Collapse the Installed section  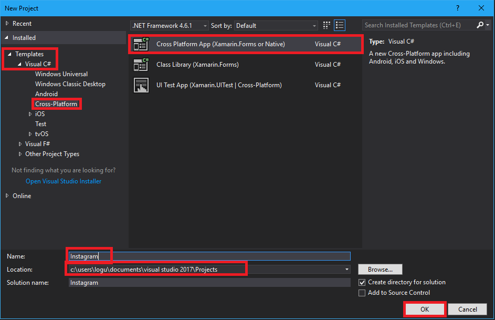7,38
